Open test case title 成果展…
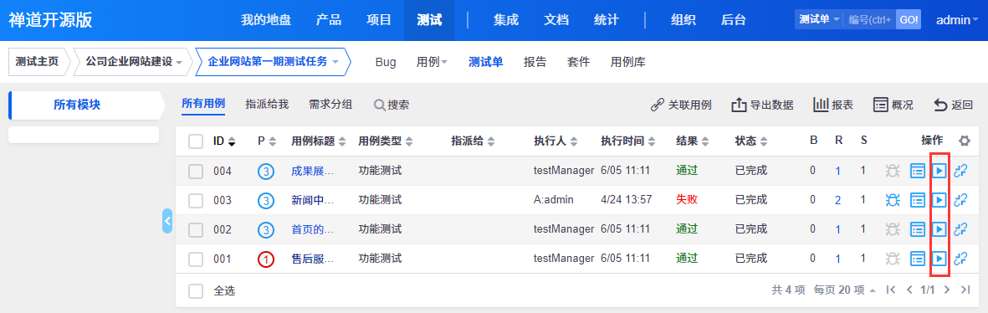Viewport: 988px width, 313px height. click(313, 171)
